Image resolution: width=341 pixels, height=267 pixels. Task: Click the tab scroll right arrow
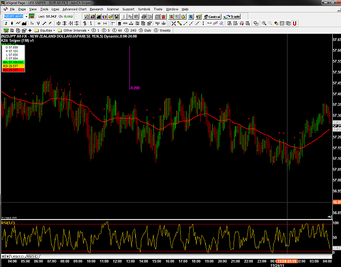(x=8, y=257)
